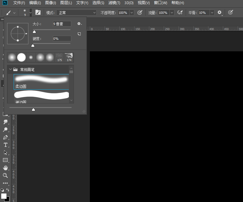This screenshot has width=243, height=202.
Task: Open the 模式 blending mode dropdown
Action: coord(77,13)
